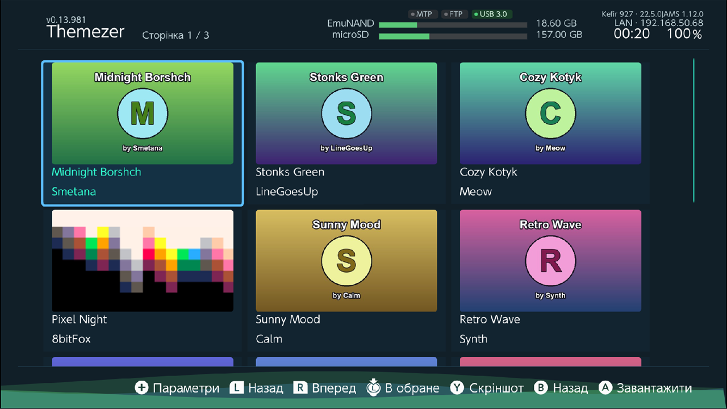
Task: Click the vertical scrollbar on the right
Action: [693, 130]
